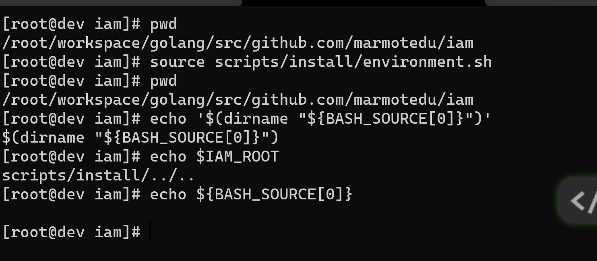The image size is (597, 261).
Task: Click the echo '$(dirname ...)' command line
Action: 247,118
